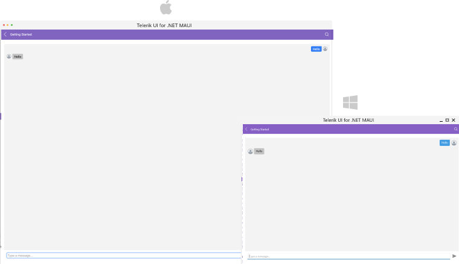
Task: Maximize the Windows Telerik window
Action: [x=448, y=120]
